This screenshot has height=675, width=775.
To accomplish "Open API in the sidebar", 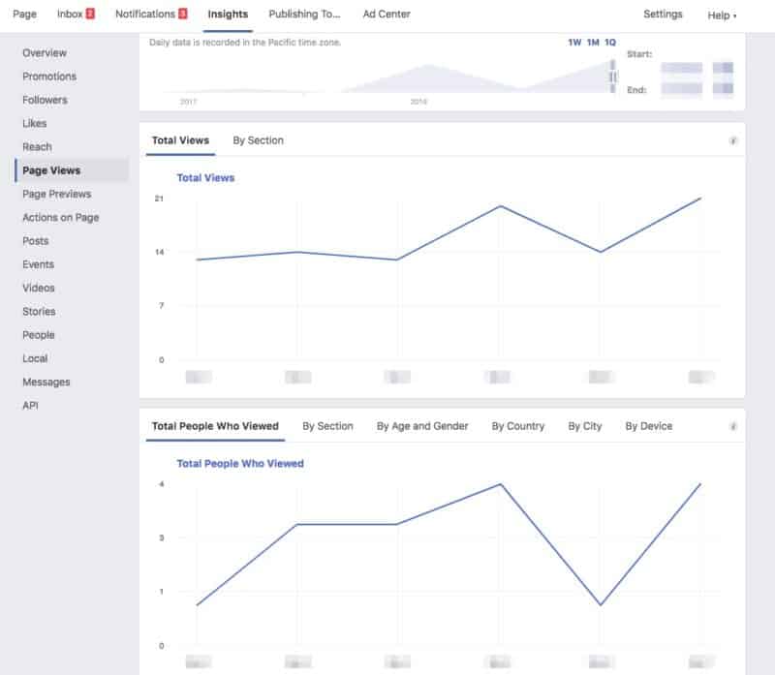I will (x=30, y=406).
